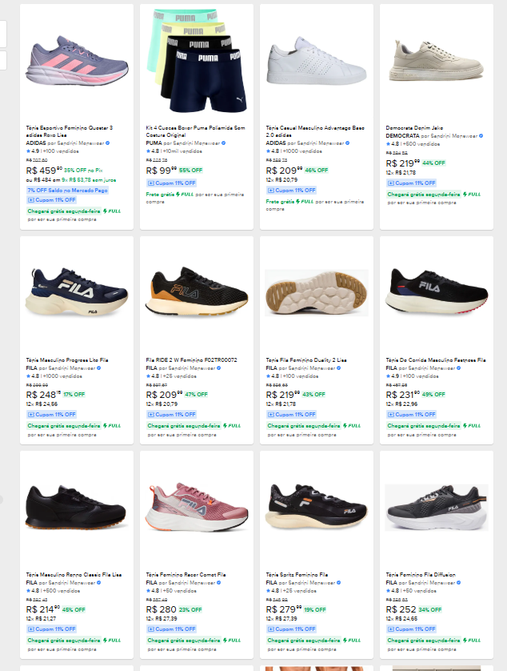Click 'Cupom 11% OFF' tag on Adidas Advantage
The height and width of the screenshot is (671, 507).
tap(291, 190)
